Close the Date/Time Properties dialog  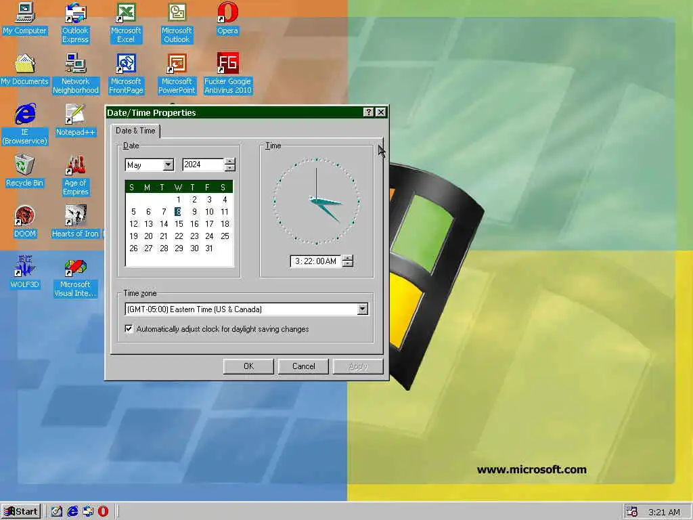tap(381, 112)
